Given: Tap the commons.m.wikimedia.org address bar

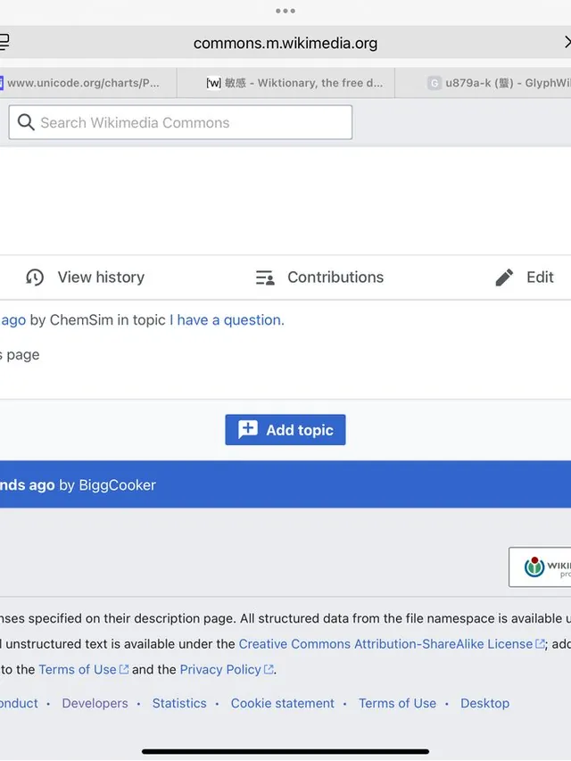Looking at the screenshot, I should click(285, 43).
